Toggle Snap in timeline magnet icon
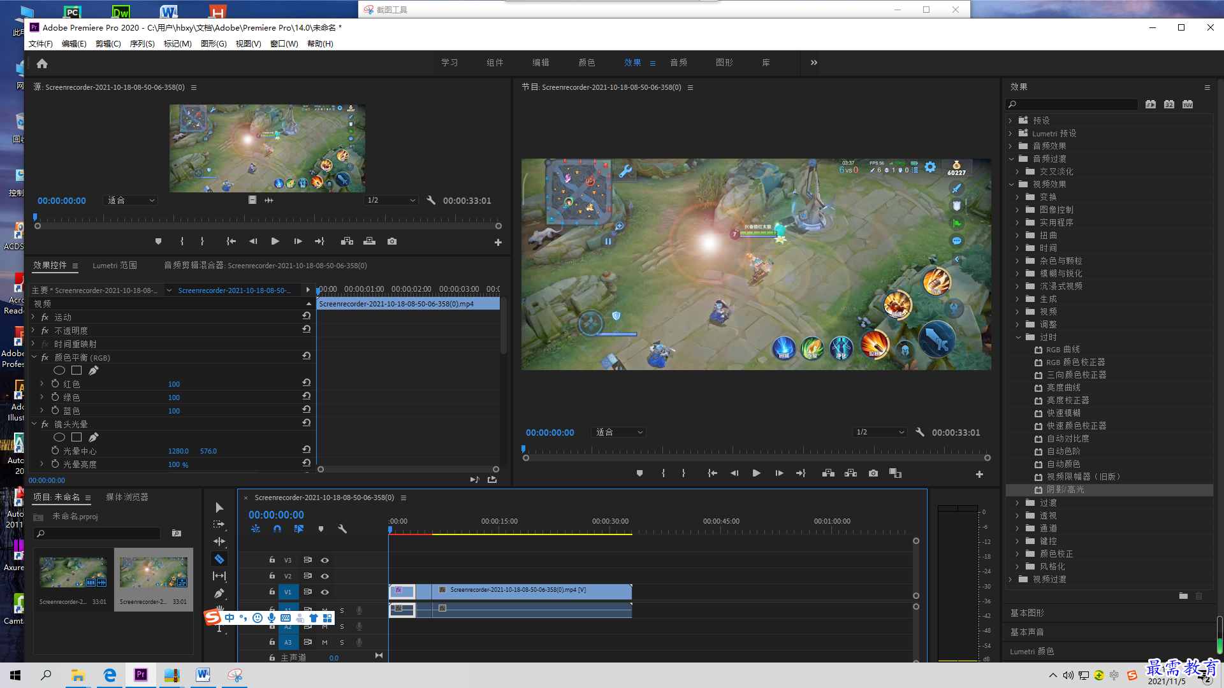Viewport: 1224px width, 688px height. coord(277,529)
